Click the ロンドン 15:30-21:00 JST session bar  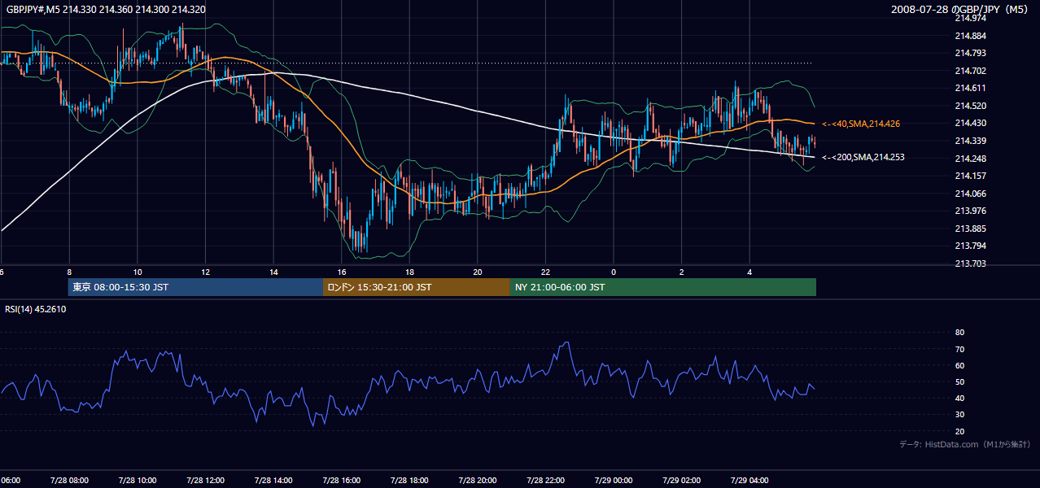pos(417,287)
